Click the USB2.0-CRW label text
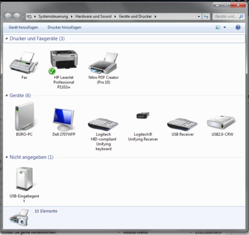The width and height of the screenshot is (249, 235). pyautogui.click(x=222, y=134)
